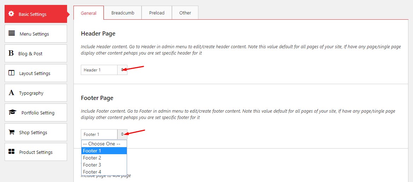Click the Typography letter A icon
Viewport: 413px width, 182px height.
(12, 93)
